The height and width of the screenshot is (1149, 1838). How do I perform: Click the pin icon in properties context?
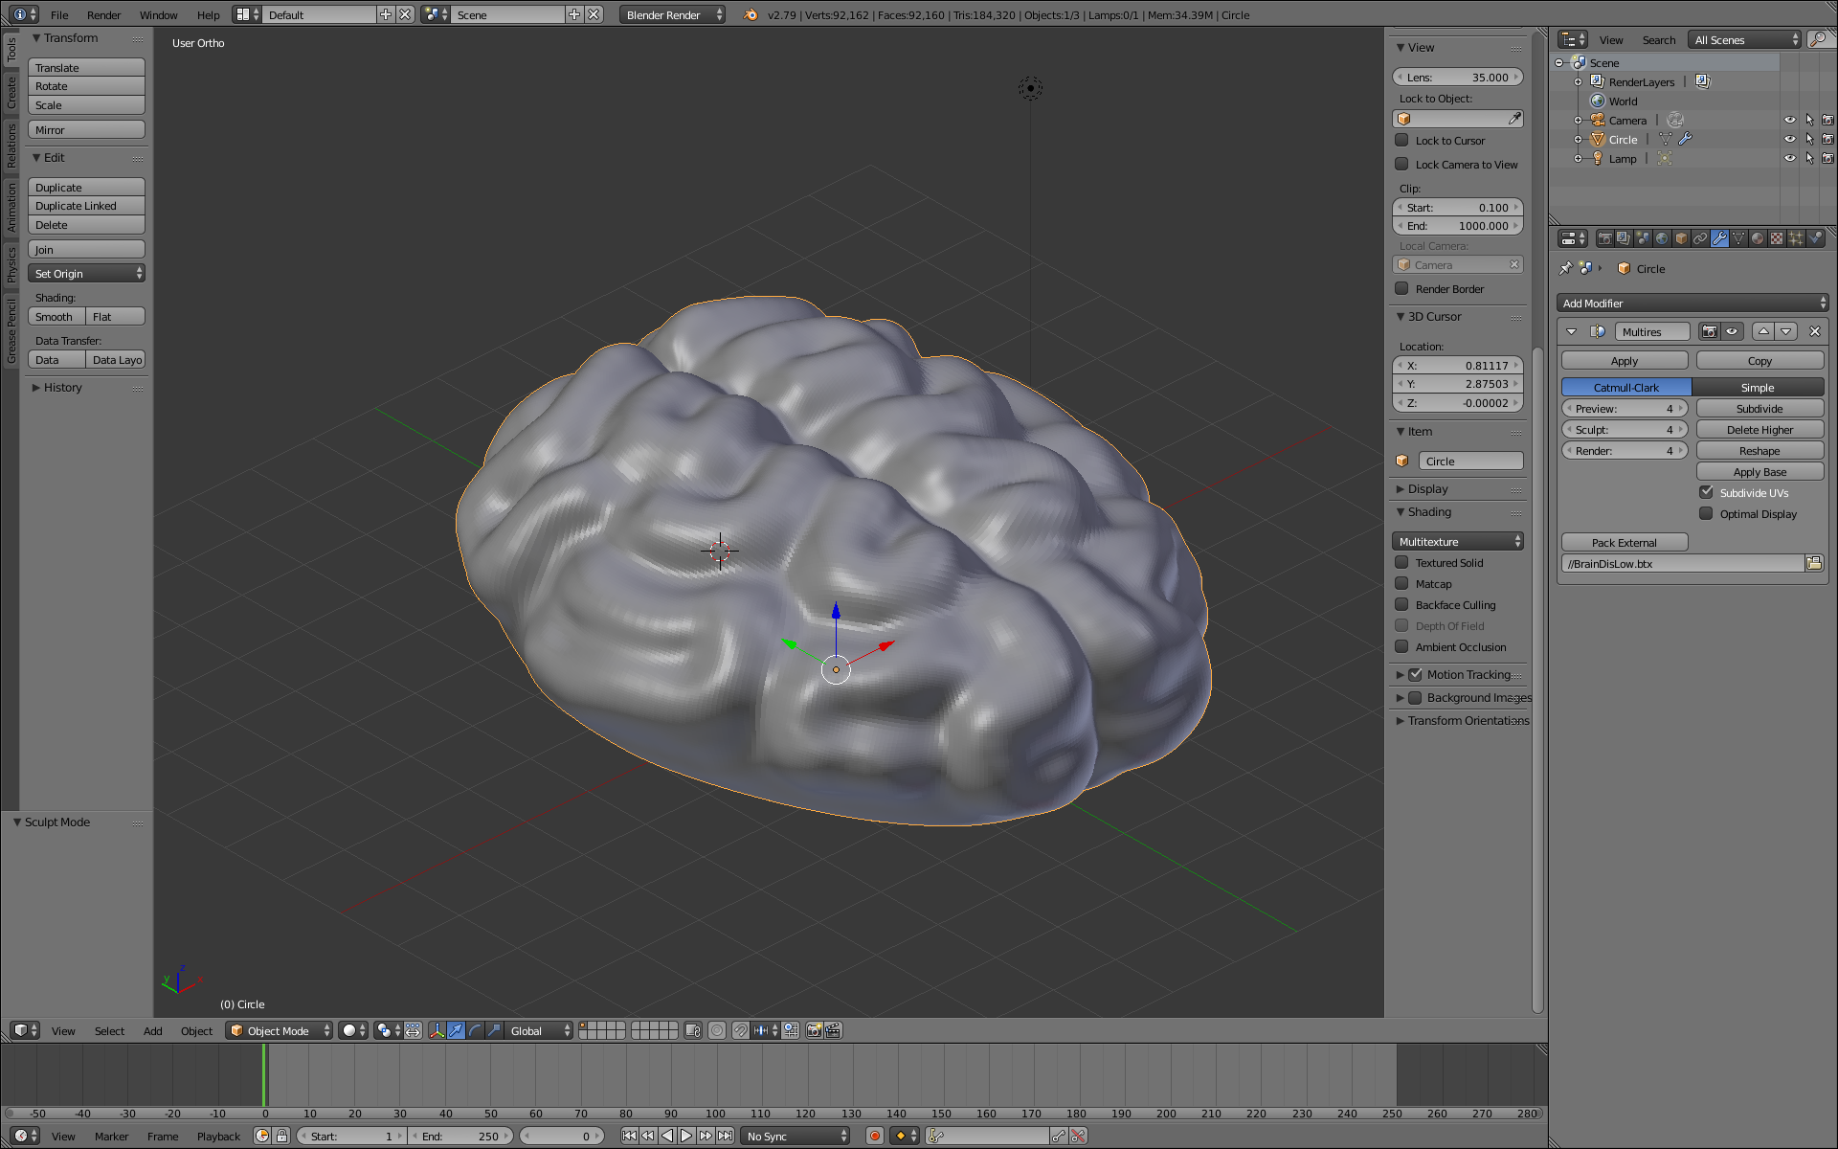pos(1566,268)
